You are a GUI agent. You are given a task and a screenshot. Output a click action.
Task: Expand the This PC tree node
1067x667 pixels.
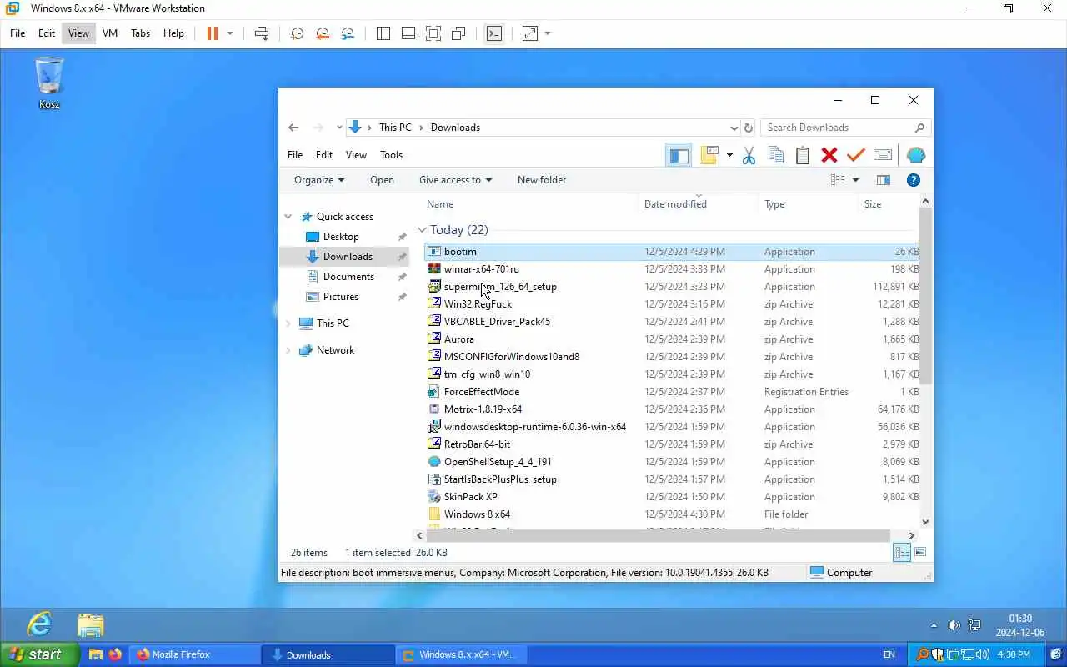pyautogui.click(x=288, y=323)
